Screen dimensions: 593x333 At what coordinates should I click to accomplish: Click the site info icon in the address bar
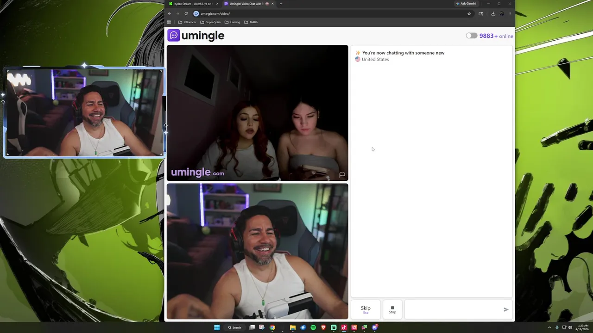click(x=196, y=13)
